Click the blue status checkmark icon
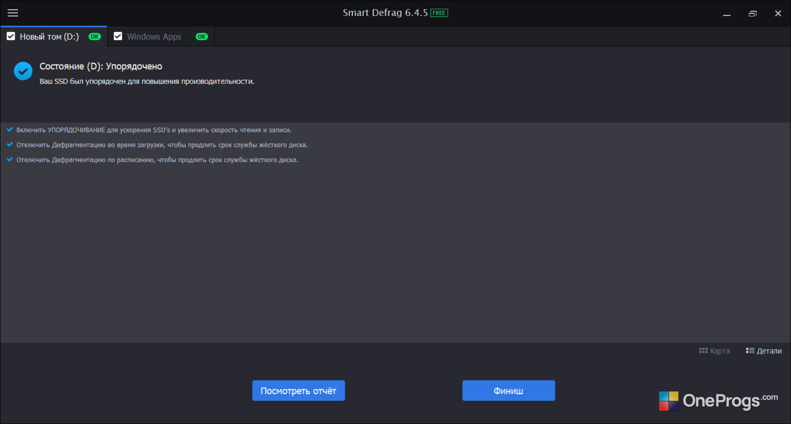Image resolution: width=791 pixels, height=424 pixels. click(23, 71)
